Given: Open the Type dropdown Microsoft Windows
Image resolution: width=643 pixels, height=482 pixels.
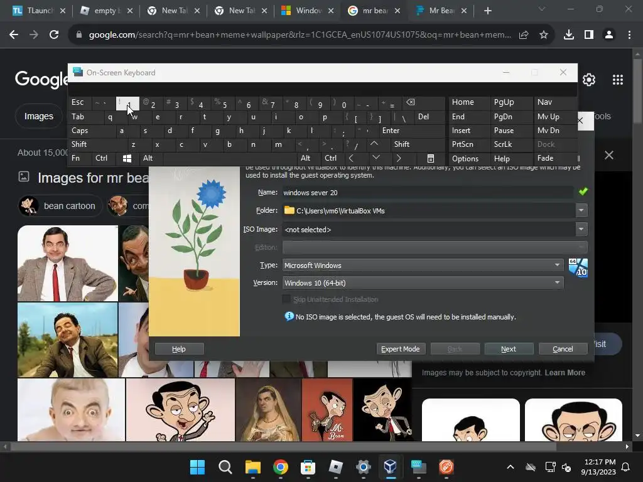Looking at the screenshot, I should pyautogui.click(x=423, y=265).
